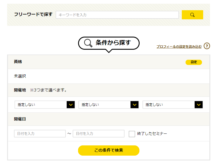Open the third 開催地 dropdown

point(173,105)
